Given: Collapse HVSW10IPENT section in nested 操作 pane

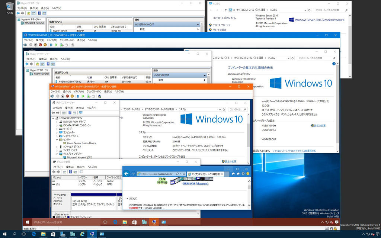Looking at the screenshot, I should click(x=205, y=75).
